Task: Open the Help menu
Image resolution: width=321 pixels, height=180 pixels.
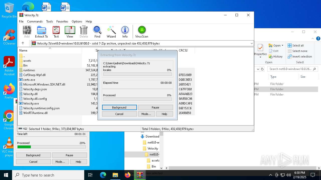Action: click(89, 21)
